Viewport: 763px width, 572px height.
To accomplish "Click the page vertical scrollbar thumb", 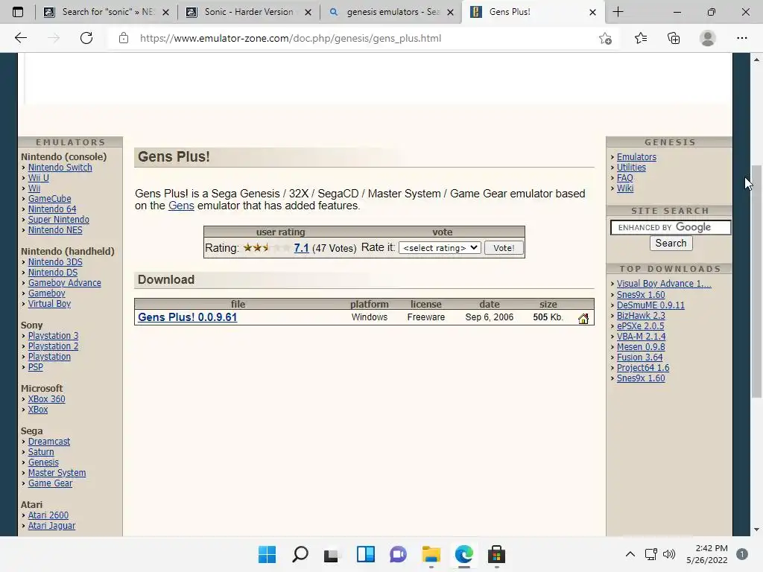I will [x=756, y=281].
